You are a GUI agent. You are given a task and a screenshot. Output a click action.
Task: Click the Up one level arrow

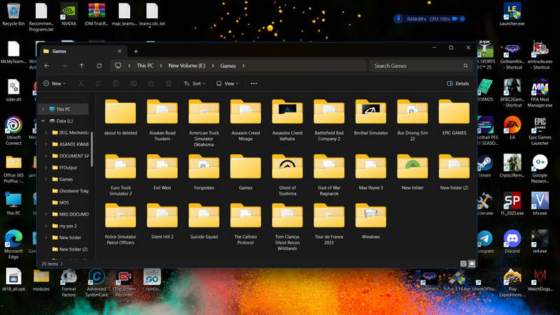(81, 66)
